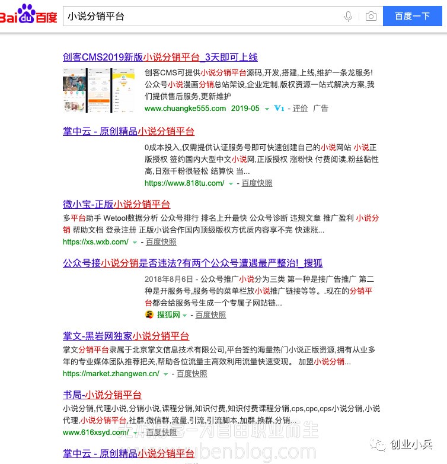Expand arrow beside market.zhangwen.cn
Viewport: 447px width, 464px height.
click(165, 374)
